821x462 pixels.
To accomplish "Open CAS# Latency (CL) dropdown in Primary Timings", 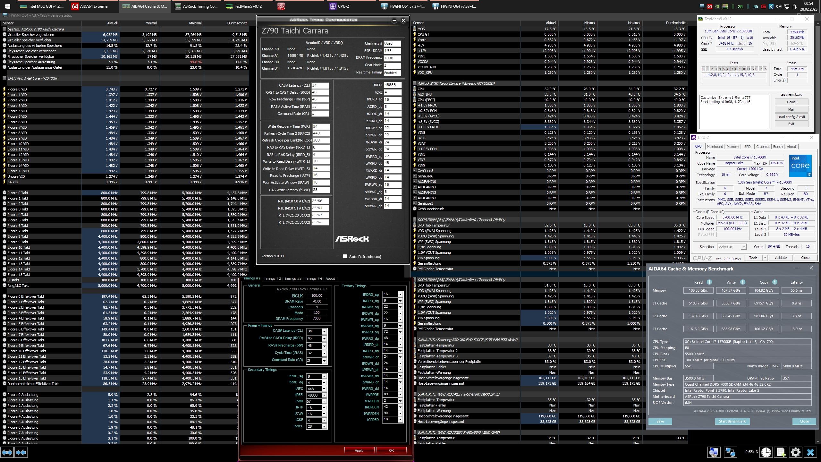I will point(324,331).
